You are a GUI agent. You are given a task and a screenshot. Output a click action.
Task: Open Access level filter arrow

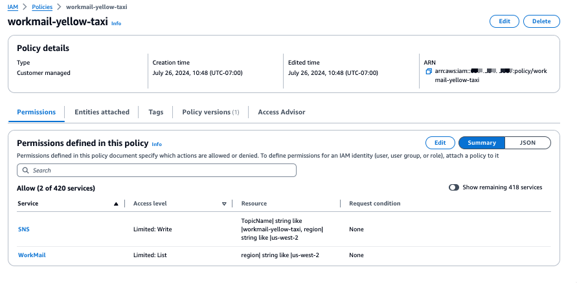(223, 204)
